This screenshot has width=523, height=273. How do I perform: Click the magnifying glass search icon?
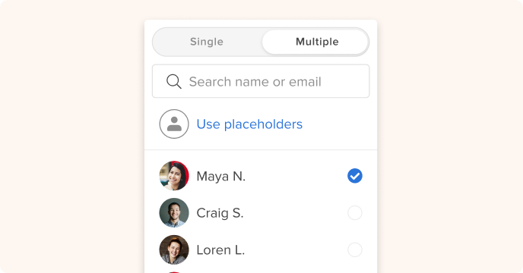tap(174, 82)
